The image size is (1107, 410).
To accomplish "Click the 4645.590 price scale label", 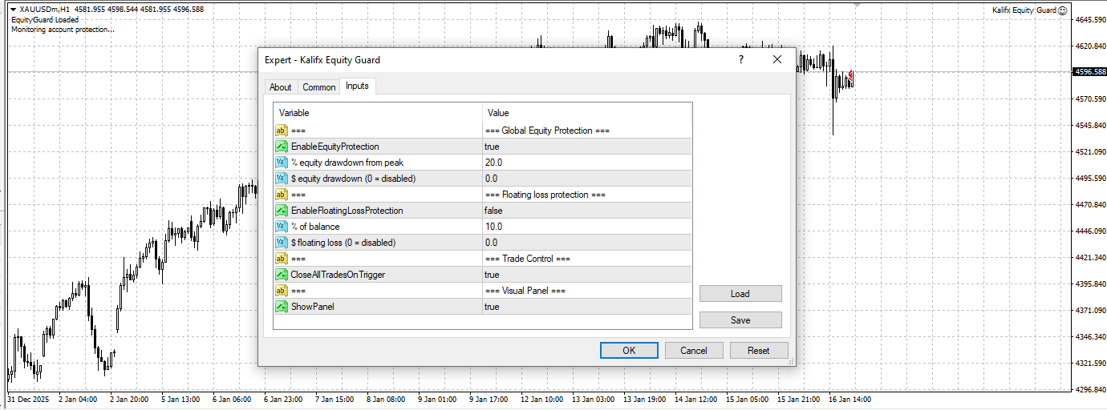I will point(1090,19).
